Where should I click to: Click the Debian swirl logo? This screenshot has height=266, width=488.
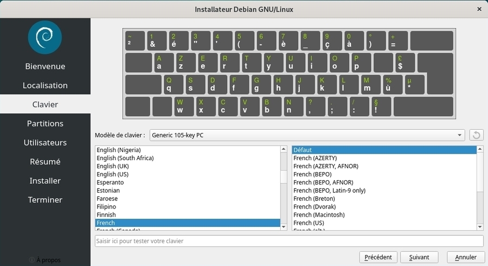[x=45, y=37]
